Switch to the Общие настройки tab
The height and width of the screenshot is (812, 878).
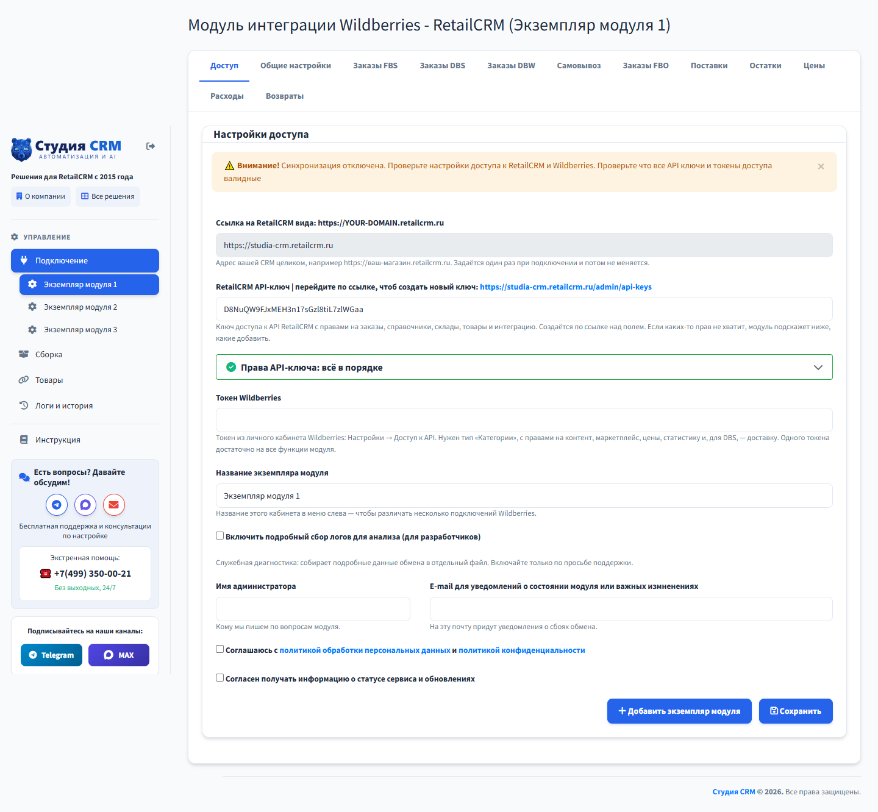click(296, 66)
